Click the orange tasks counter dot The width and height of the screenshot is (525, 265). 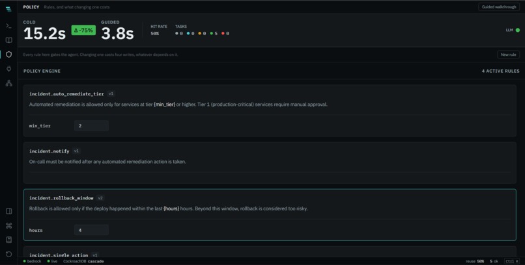coord(200,33)
